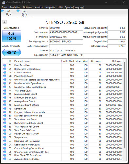Screen dimensions: 129x164
Task: Click the status icon for row A0
Action: coord(5,80)
